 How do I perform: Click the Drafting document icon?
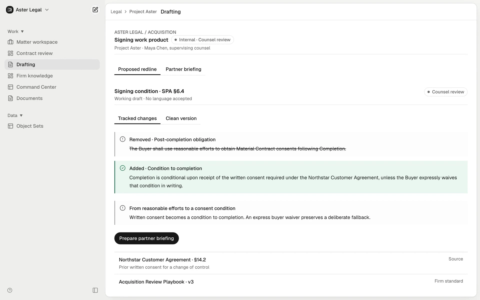coord(10,64)
